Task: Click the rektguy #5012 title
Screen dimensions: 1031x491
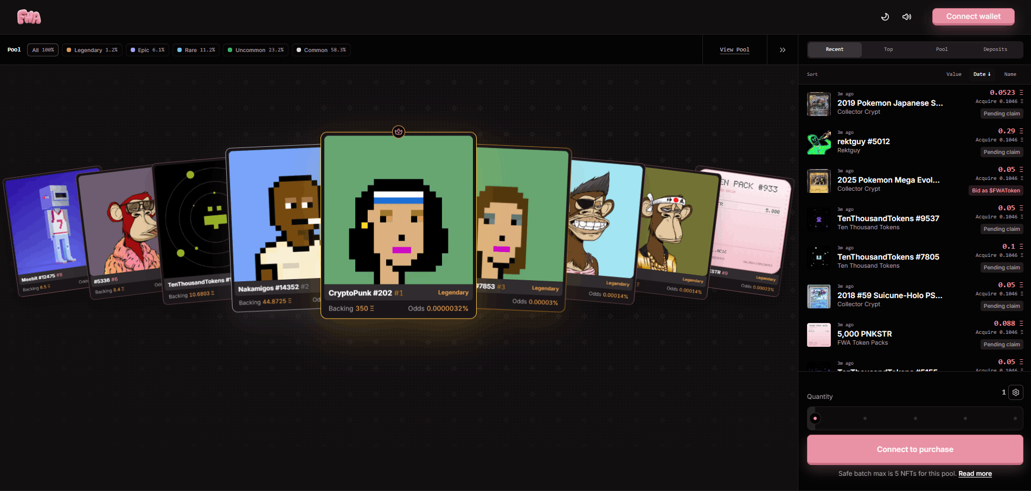Action: click(x=863, y=141)
